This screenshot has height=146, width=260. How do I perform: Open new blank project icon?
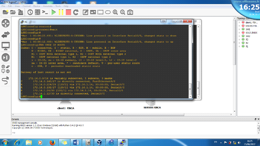pos(6,12)
